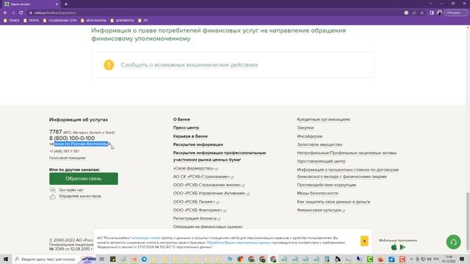Click the page vertical scrollbar thumb
The image size is (470, 264).
468,221
